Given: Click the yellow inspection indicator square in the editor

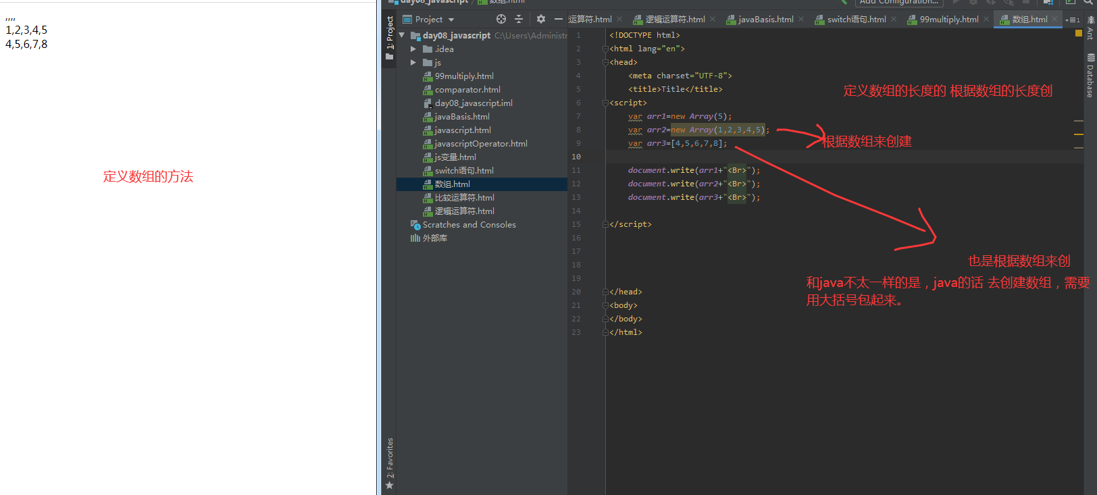Looking at the screenshot, I should pos(1078,33).
